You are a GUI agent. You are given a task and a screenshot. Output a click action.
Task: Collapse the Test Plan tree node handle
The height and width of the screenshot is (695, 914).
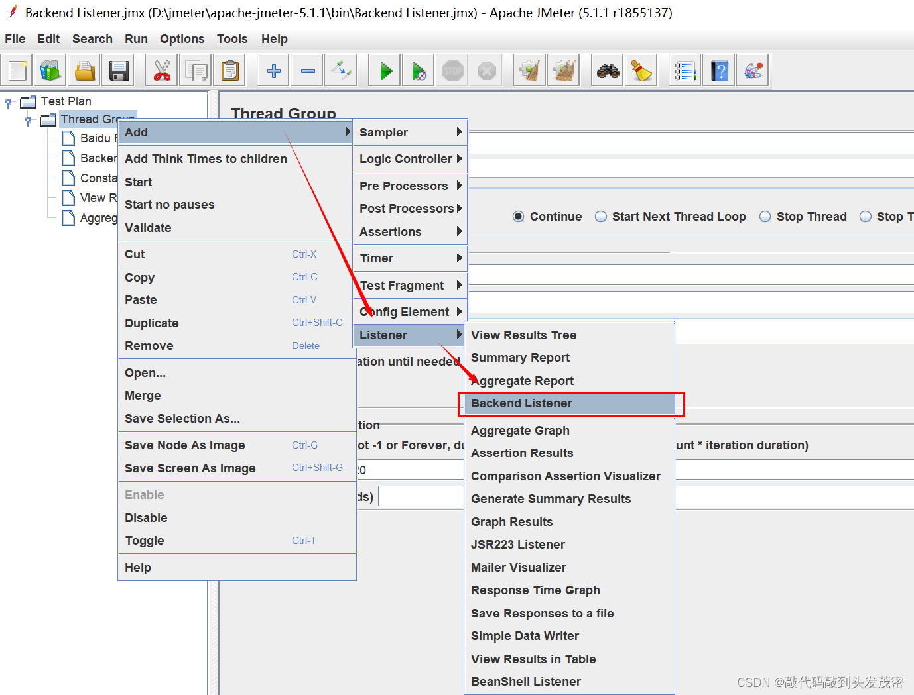pos(9,103)
